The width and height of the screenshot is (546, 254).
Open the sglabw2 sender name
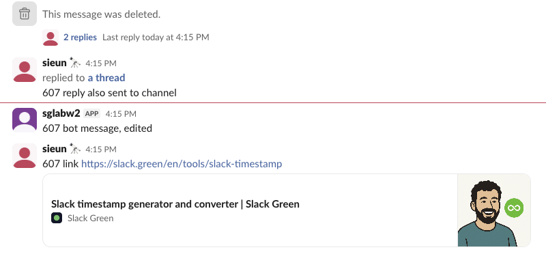pos(61,113)
